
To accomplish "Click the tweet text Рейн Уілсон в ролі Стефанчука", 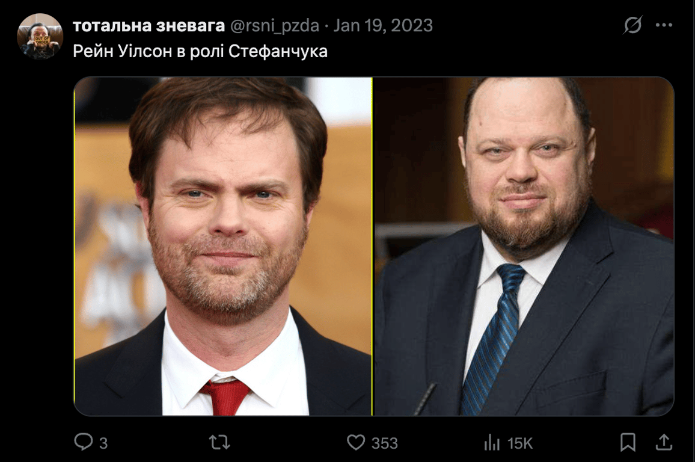I will coord(200,51).
